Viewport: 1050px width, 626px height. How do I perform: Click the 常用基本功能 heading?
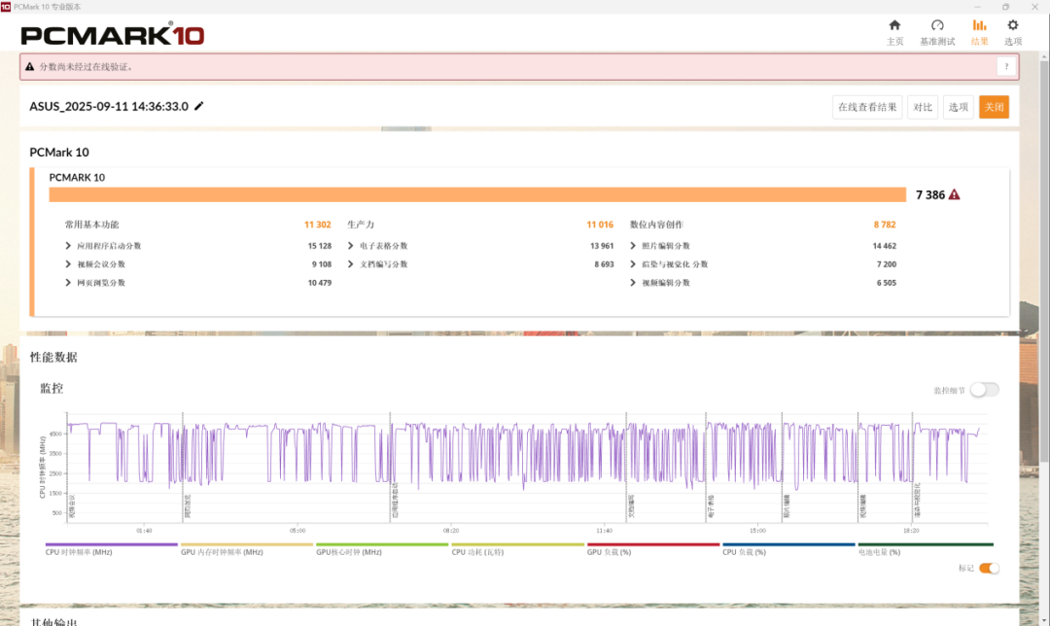click(x=91, y=225)
